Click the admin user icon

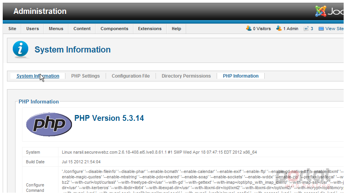tap(279, 29)
